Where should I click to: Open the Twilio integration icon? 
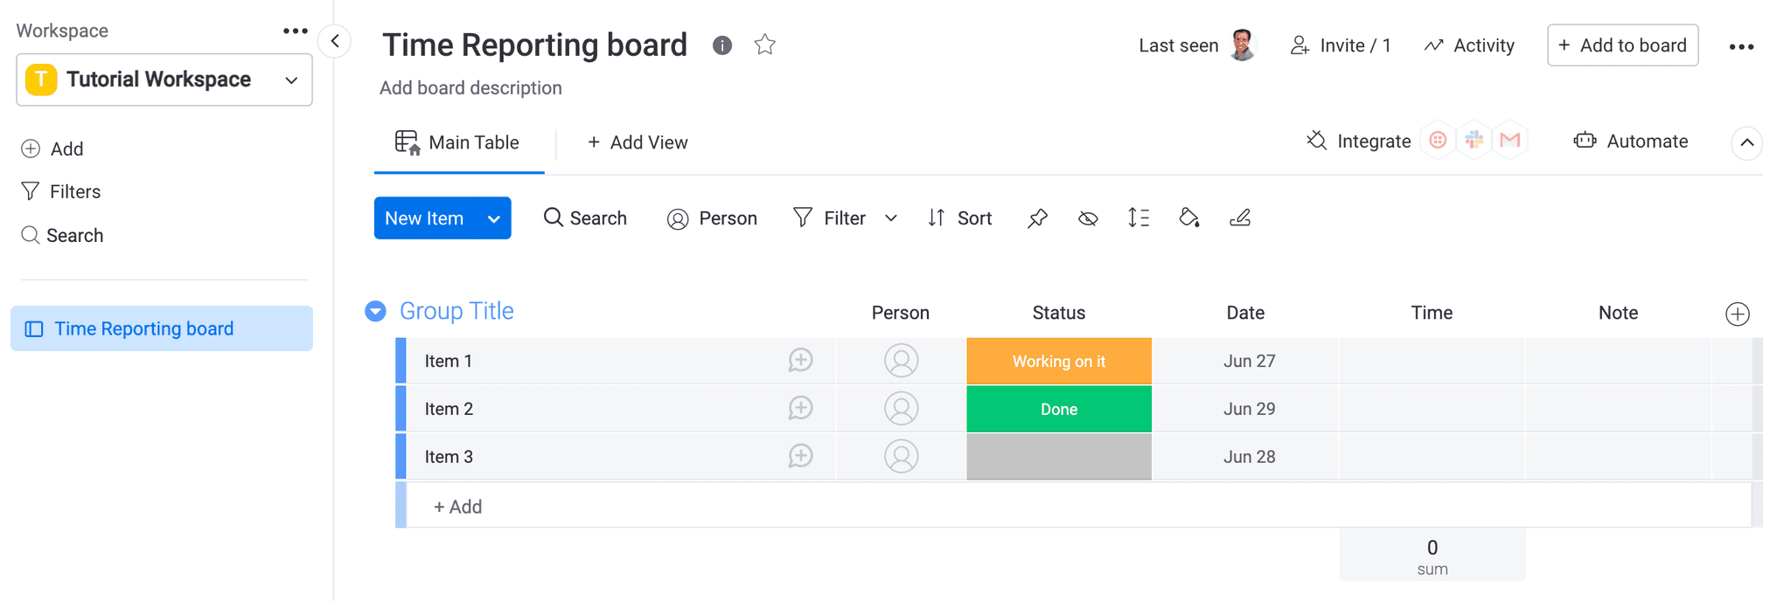pos(1437,140)
